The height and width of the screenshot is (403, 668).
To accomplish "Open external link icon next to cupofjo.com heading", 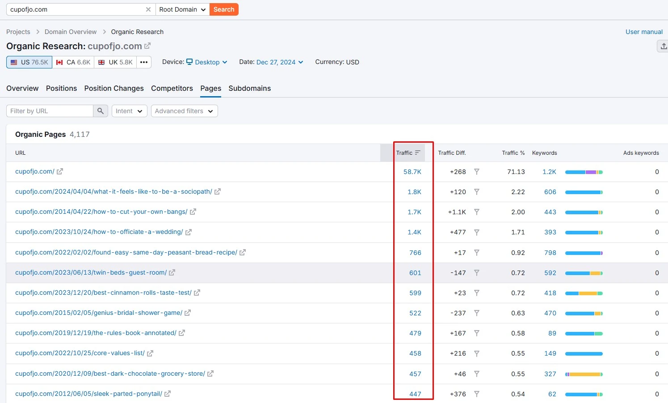I will 147,46.
